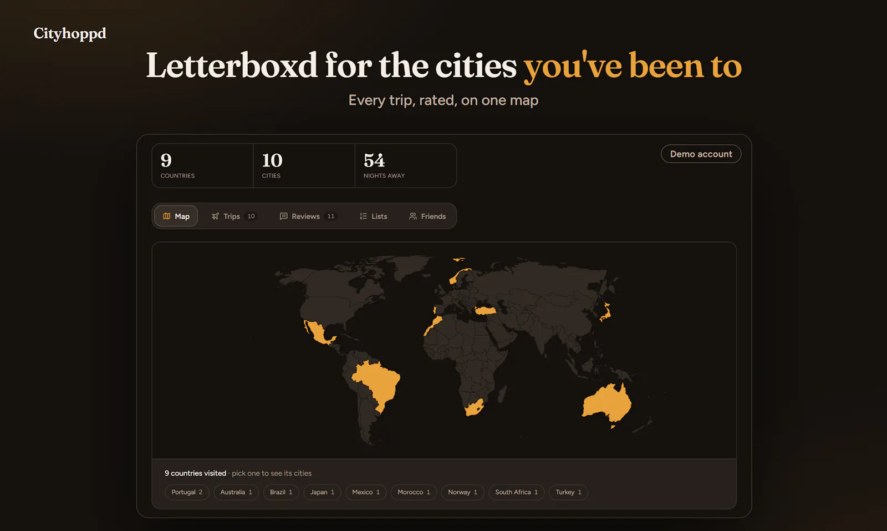Choose the Japan country chip
The image size is (887, 531).
coord(322,492)
